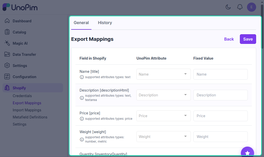Open user avatar E menu
The height and width of the screenshot is (157, 264).
(252, 7)
